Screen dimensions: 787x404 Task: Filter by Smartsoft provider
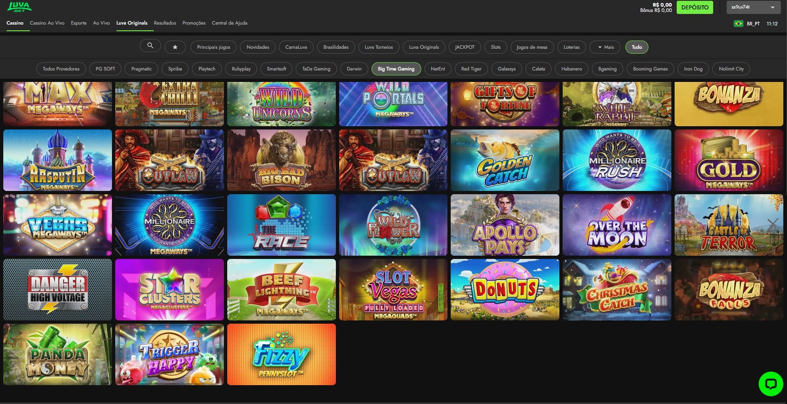click(x=276, y=69)
